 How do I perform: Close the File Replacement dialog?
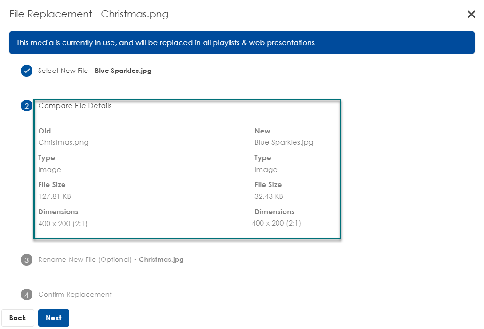pos(471,14)
